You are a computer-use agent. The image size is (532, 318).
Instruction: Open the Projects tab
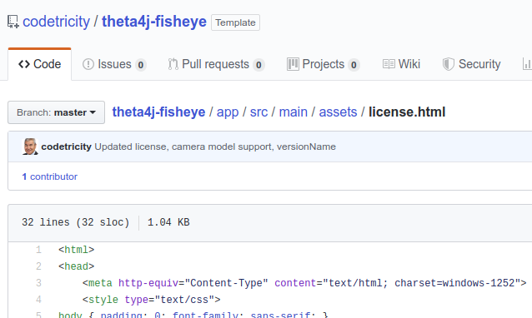pos(323,64)
